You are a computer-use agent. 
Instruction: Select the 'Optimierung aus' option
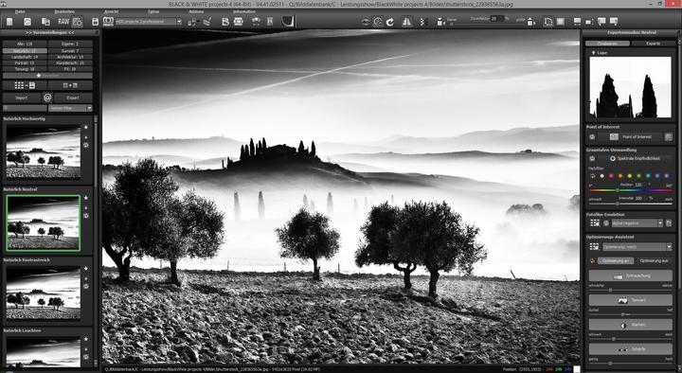[x=654, y=261]
